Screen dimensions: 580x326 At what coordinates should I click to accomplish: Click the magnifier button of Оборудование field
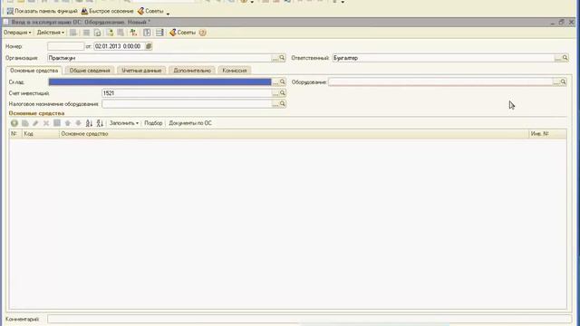pos(563,82)
